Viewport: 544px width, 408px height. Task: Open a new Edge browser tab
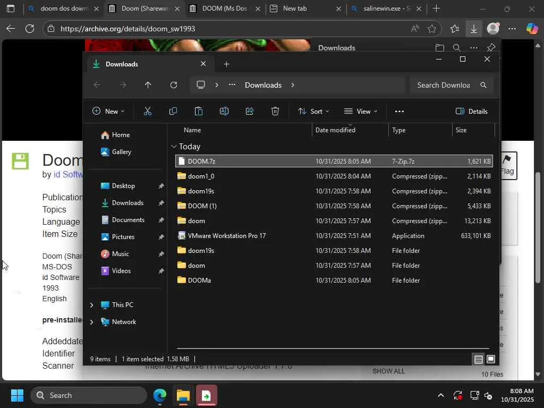437,8
